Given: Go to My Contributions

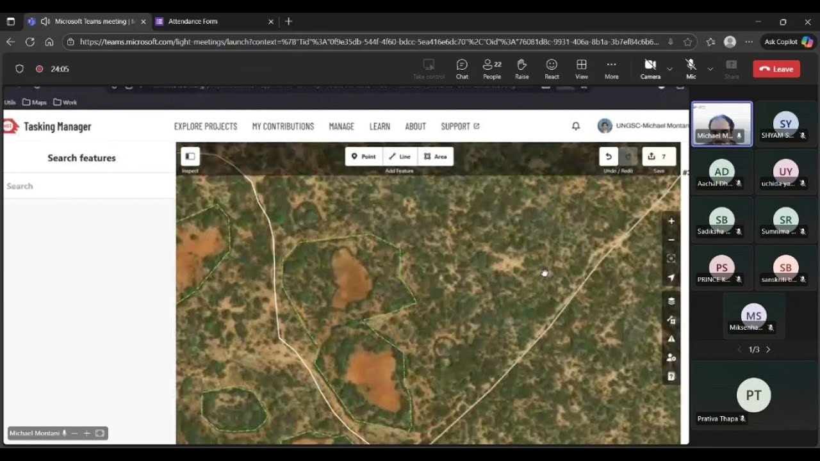Looking at the screenshot, I should (283, 126).
